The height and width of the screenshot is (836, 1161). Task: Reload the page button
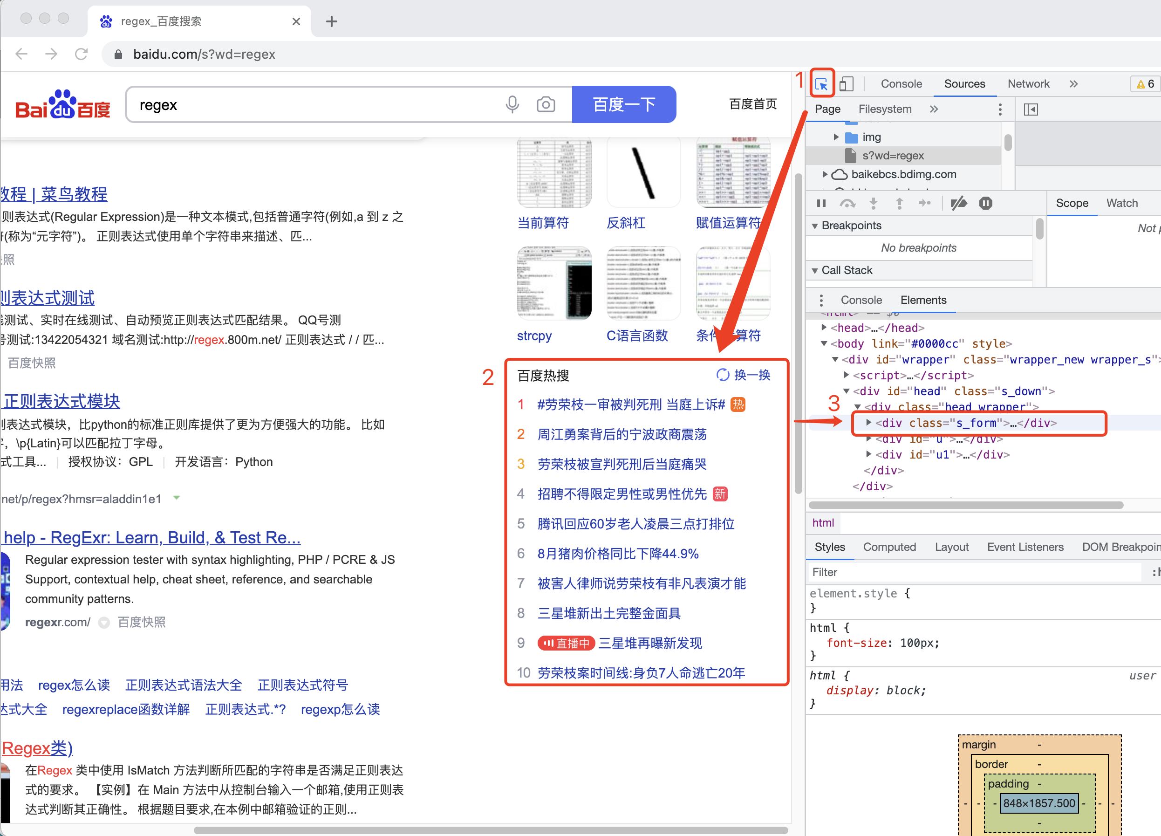coord(81,54)
